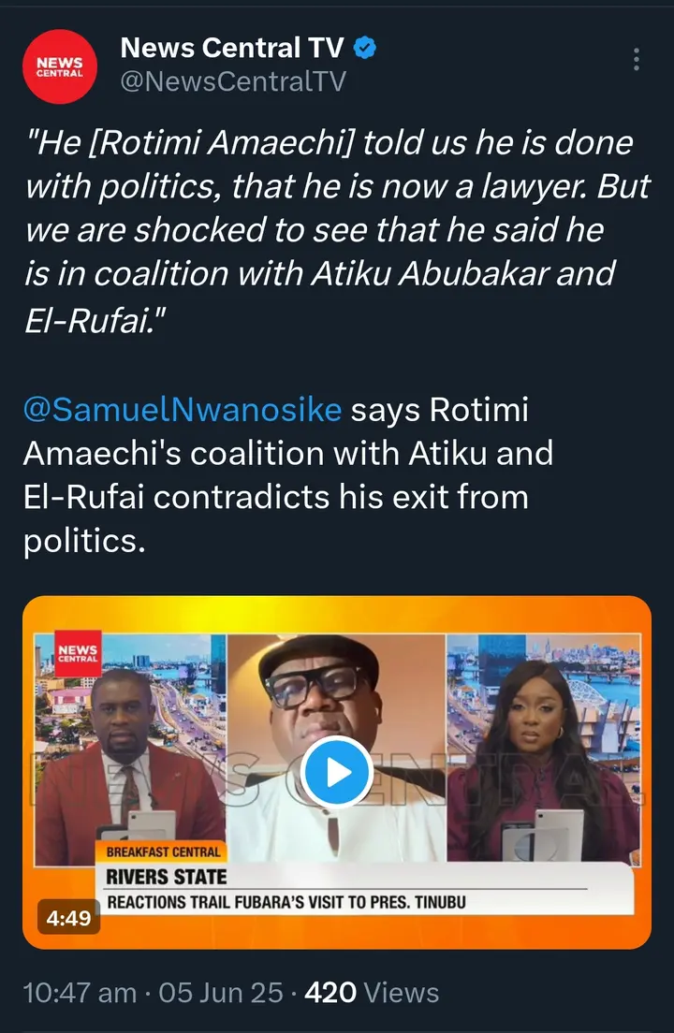
Task: Click the female presenter on the right
Action: pos(543,749)
